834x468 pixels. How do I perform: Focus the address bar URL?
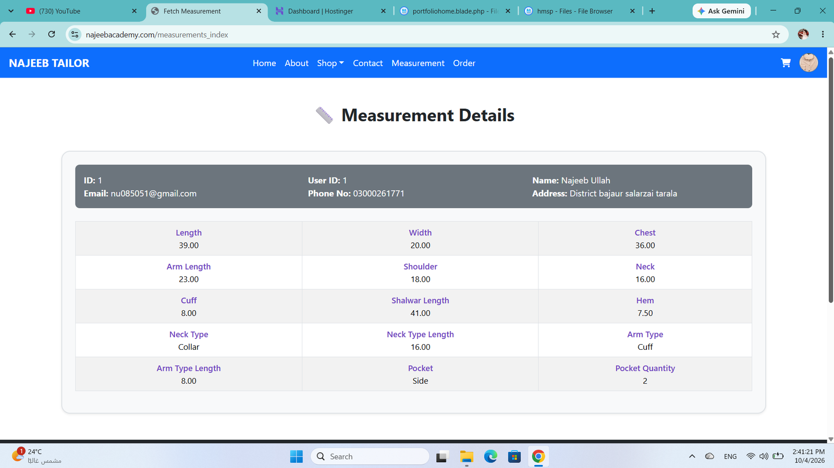click(157, 35)
